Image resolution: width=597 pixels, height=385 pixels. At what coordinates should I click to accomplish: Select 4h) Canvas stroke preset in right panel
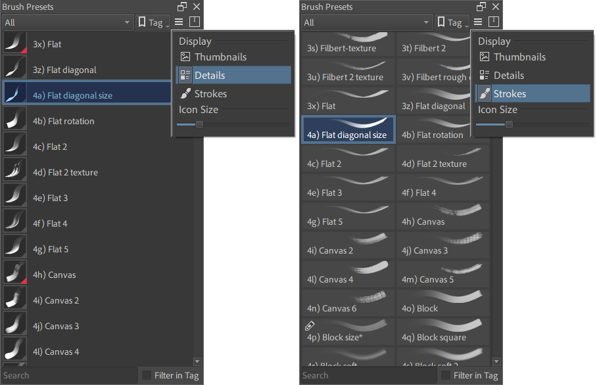(442, 216)
